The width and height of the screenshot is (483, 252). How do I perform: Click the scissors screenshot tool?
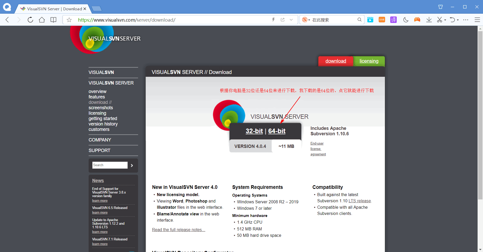tap(439, 20)
